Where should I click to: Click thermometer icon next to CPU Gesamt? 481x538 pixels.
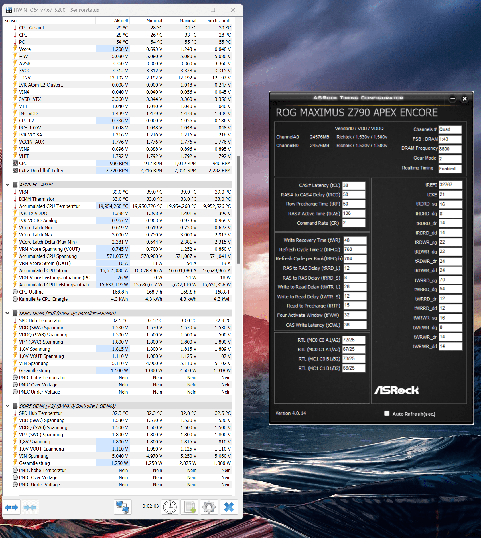(x=15, y=28)
